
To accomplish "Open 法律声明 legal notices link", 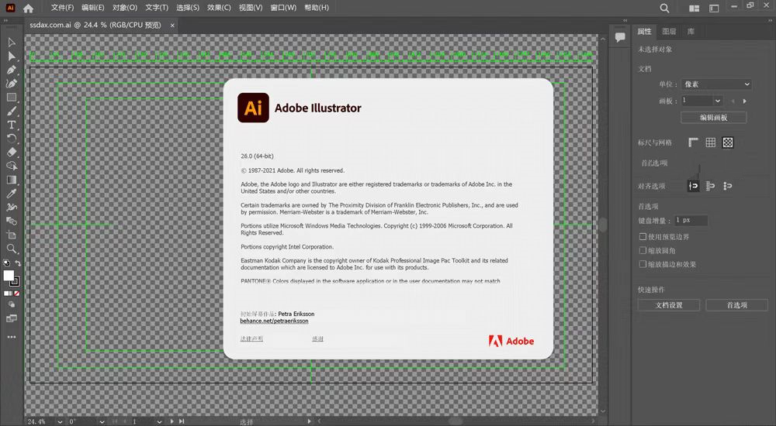I will click(x=251, y=338).
